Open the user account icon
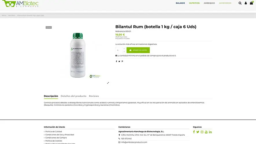The width and height of the screenshot is (256, 144). click(x=246, y=3)
